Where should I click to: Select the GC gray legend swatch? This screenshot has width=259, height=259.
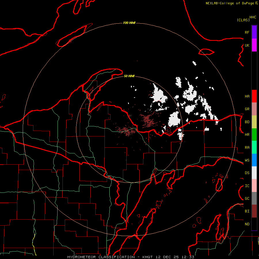pos(254,198)
